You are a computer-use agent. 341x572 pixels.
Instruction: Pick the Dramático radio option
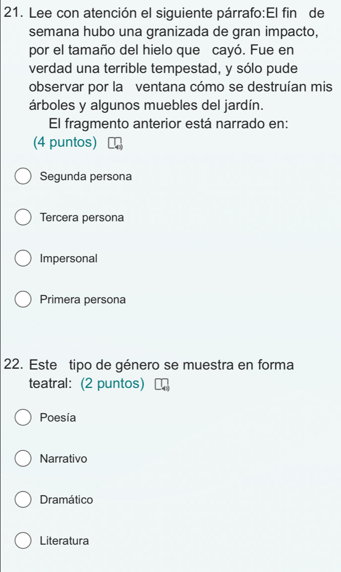click(x=23, y=500)
